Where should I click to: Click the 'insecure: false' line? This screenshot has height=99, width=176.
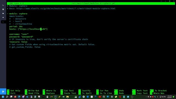(18, 42)
